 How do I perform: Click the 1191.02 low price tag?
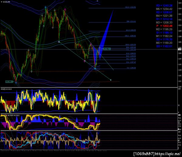point(9,82)
